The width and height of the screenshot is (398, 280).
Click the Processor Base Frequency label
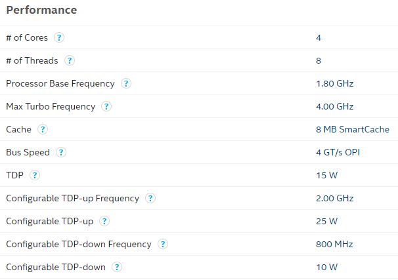60,84
